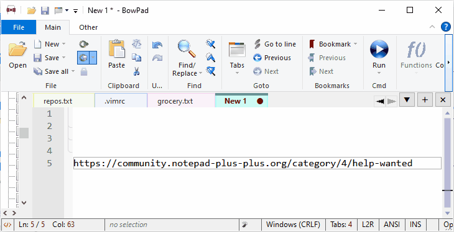Click the code icon in the status bar
The image size is (454, 232).
point(8,225)
